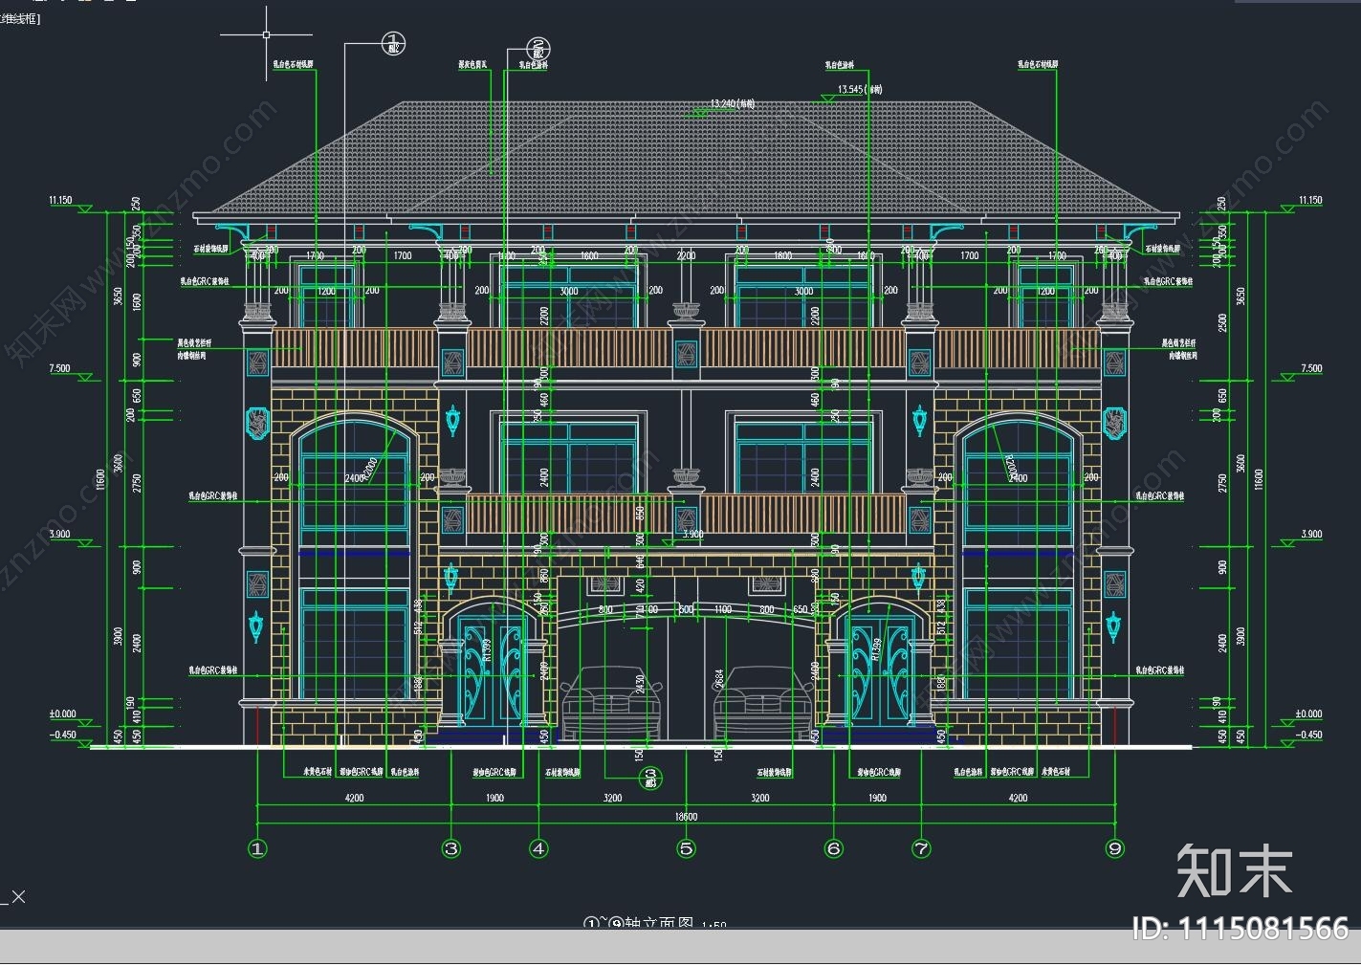Select the axis bubble numbered 7
1361x966 pixels.
pyautogui.click(x=921, y=848)
